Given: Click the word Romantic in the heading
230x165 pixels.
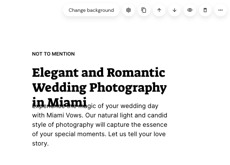Looking at the screenshot, I should pyautogui.click(x=136, y=73).
